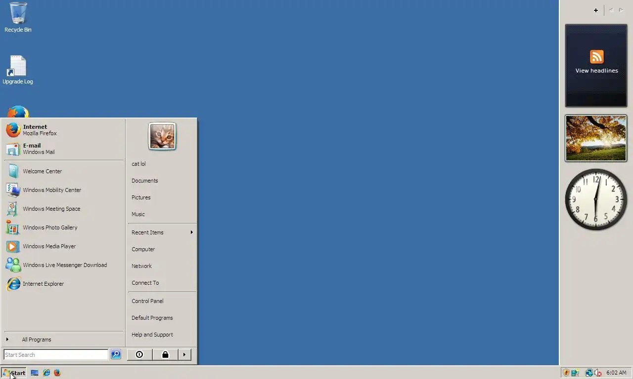633x379 pixels.
Task: Open Pictures folder
Action: [162, 197]
